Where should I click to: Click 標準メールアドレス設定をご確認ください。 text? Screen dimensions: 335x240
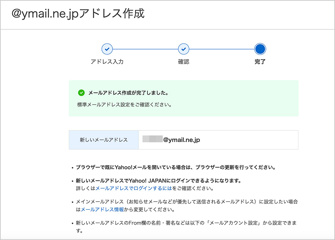click(124, 105)
